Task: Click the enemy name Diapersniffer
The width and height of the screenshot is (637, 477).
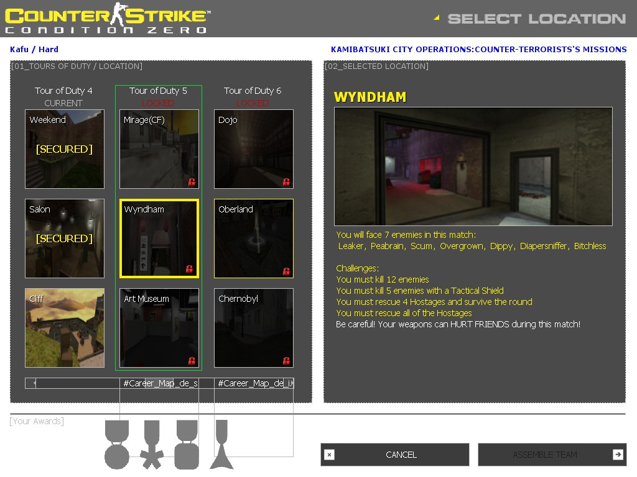Action: coord(544,246)
